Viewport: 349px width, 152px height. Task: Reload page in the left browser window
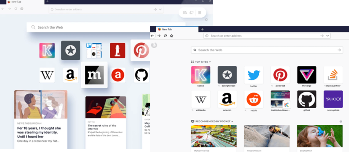coord(16,9)
